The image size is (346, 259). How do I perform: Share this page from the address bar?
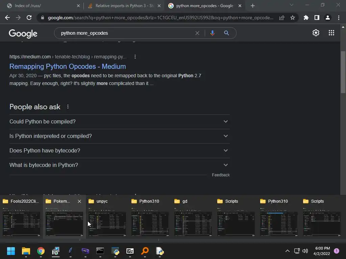point(282,18)
